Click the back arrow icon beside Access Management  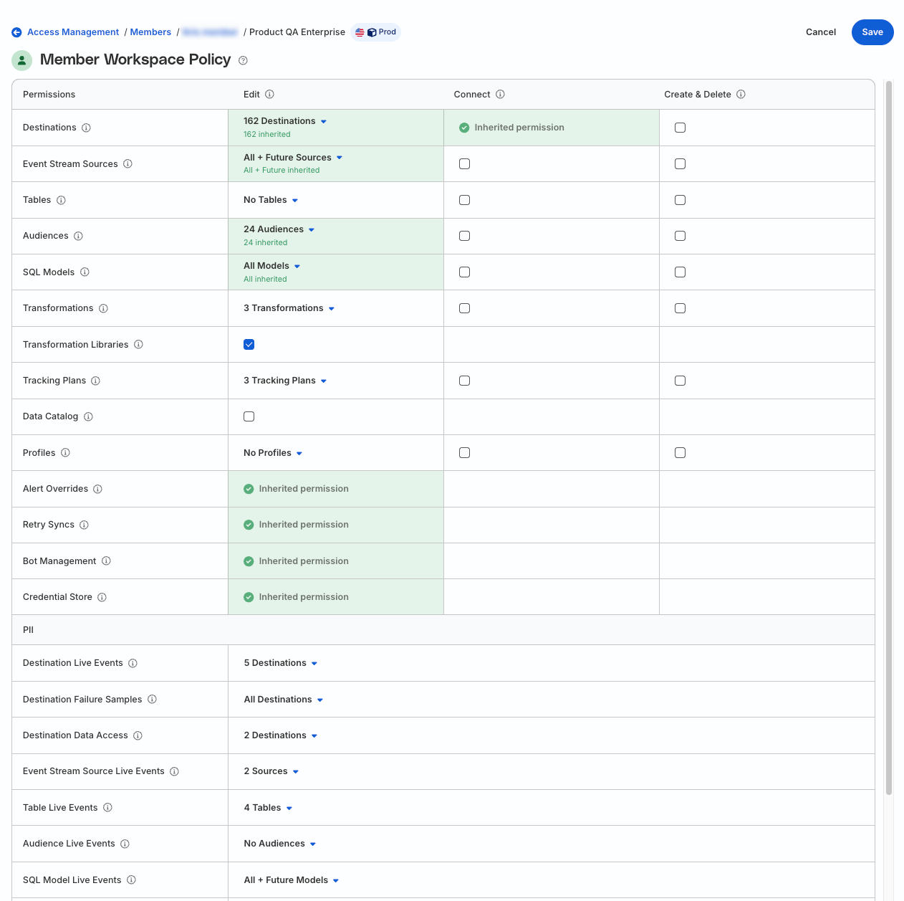tap(16, 32)
